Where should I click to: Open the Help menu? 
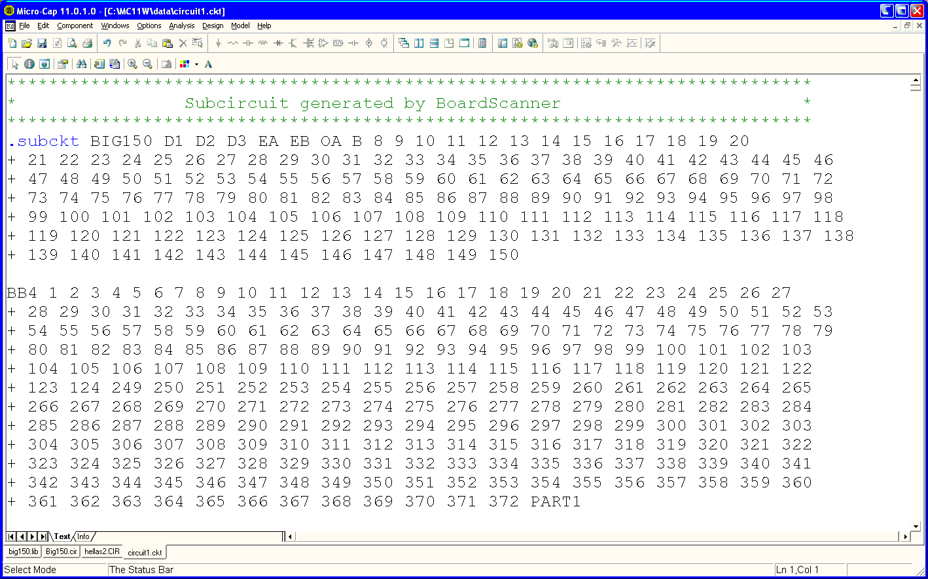point(264,26)
